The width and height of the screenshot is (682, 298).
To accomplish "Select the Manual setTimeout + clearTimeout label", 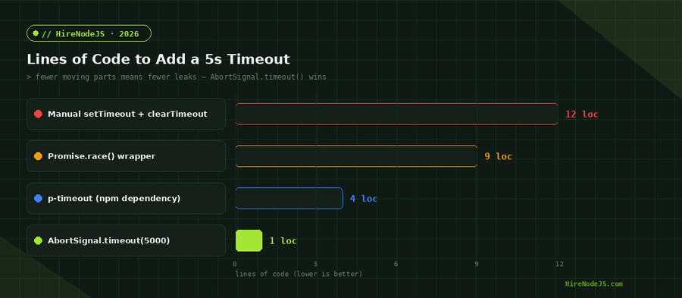I will pyautogui.click(x=126, y=114).
